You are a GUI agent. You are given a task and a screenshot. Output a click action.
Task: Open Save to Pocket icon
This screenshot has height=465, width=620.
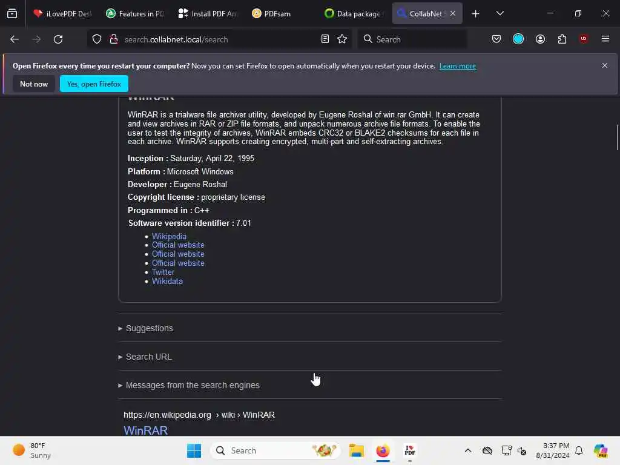[496, 39]
